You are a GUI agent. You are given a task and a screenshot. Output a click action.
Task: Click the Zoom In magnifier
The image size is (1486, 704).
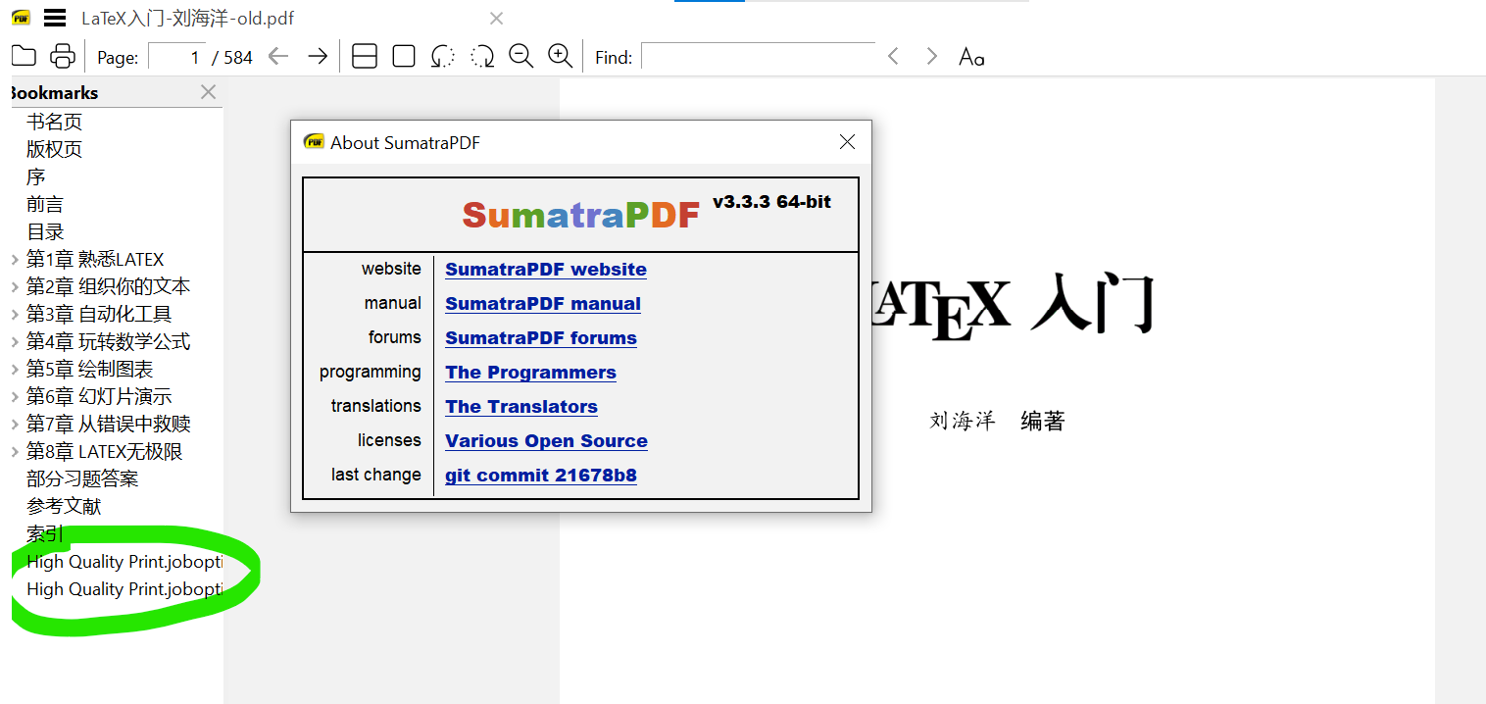[x=560, y=56]
